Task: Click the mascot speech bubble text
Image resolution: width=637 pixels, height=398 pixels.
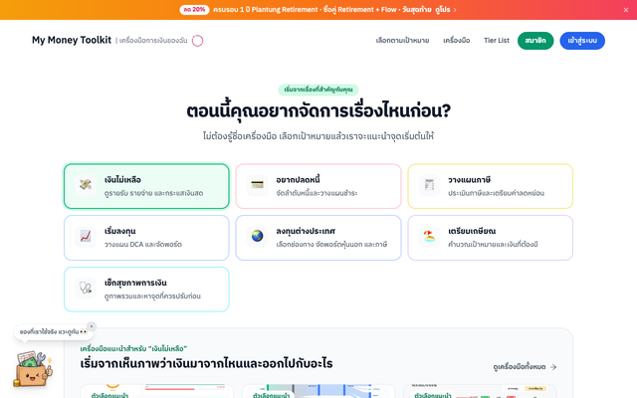Action: click(53, 331)
